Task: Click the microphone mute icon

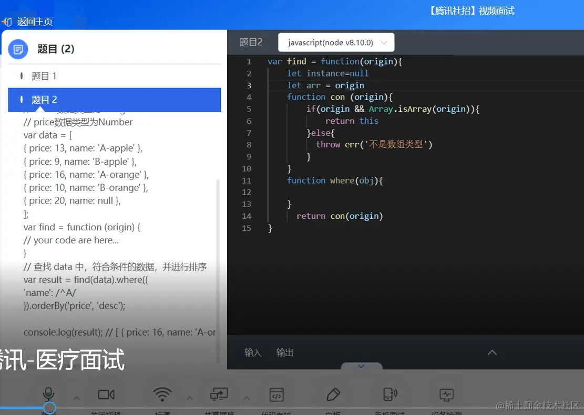Action: 49,394
